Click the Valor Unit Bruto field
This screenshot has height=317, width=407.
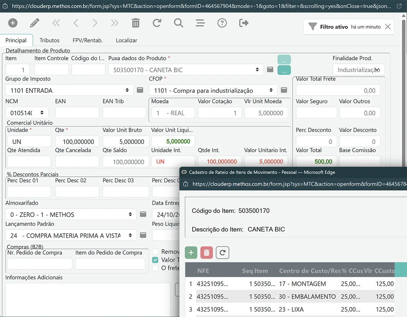[126, 141]
